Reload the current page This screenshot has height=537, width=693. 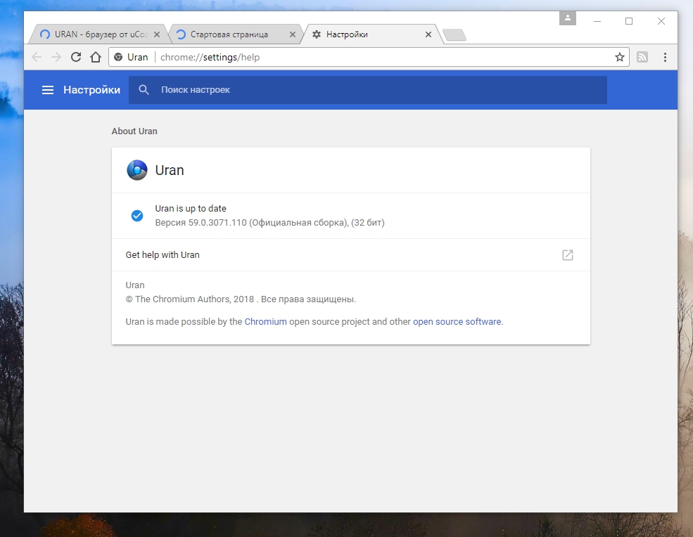[x=76, y=57]
